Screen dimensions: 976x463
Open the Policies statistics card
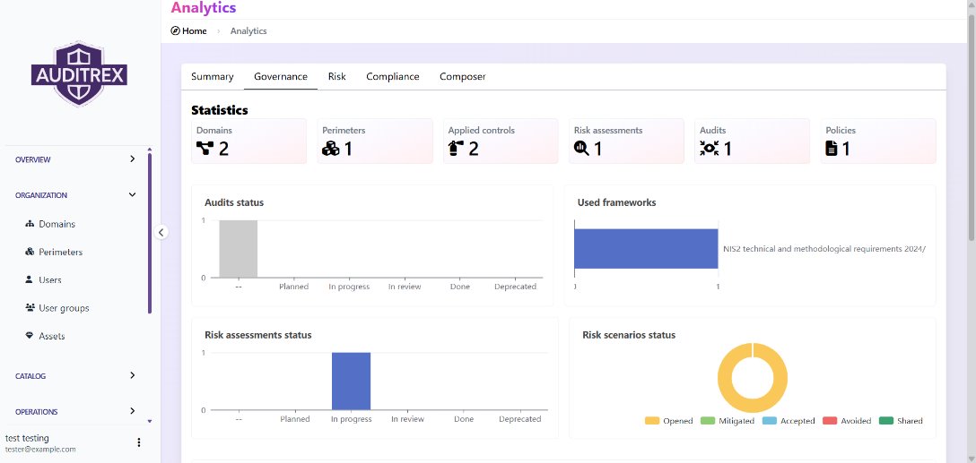pyautogui.click(x=878, y=141)
